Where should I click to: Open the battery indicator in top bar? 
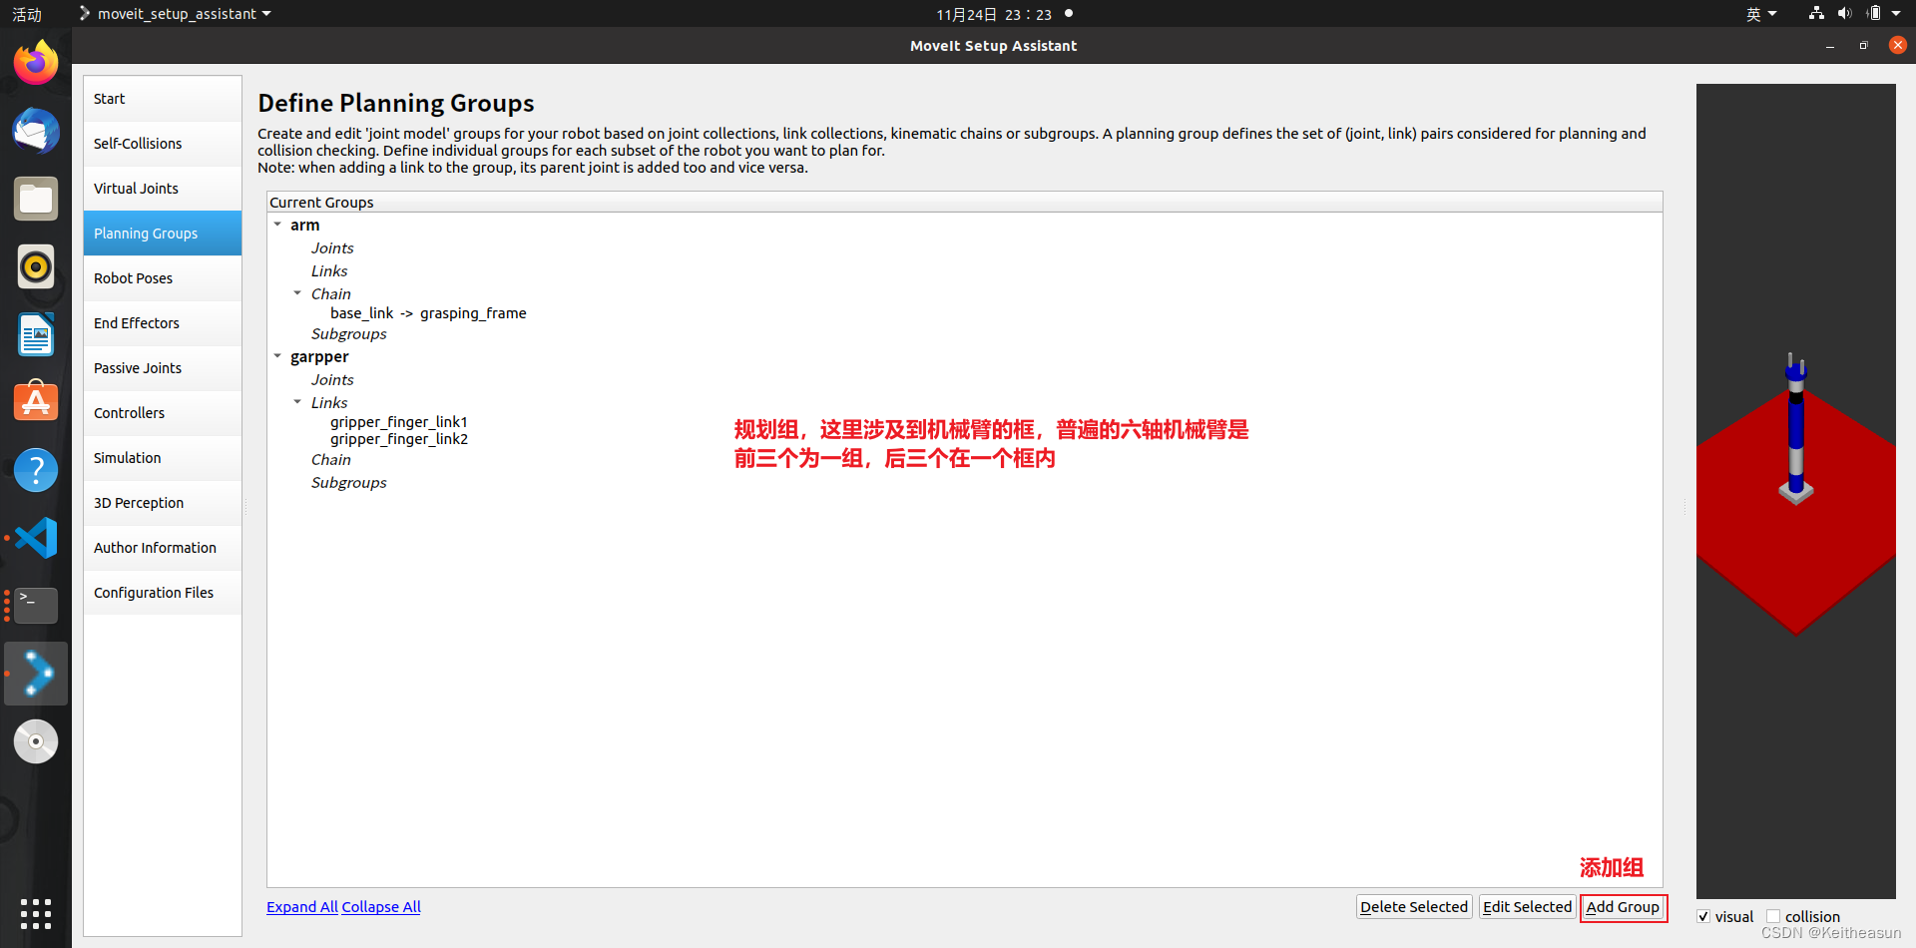1874,13
